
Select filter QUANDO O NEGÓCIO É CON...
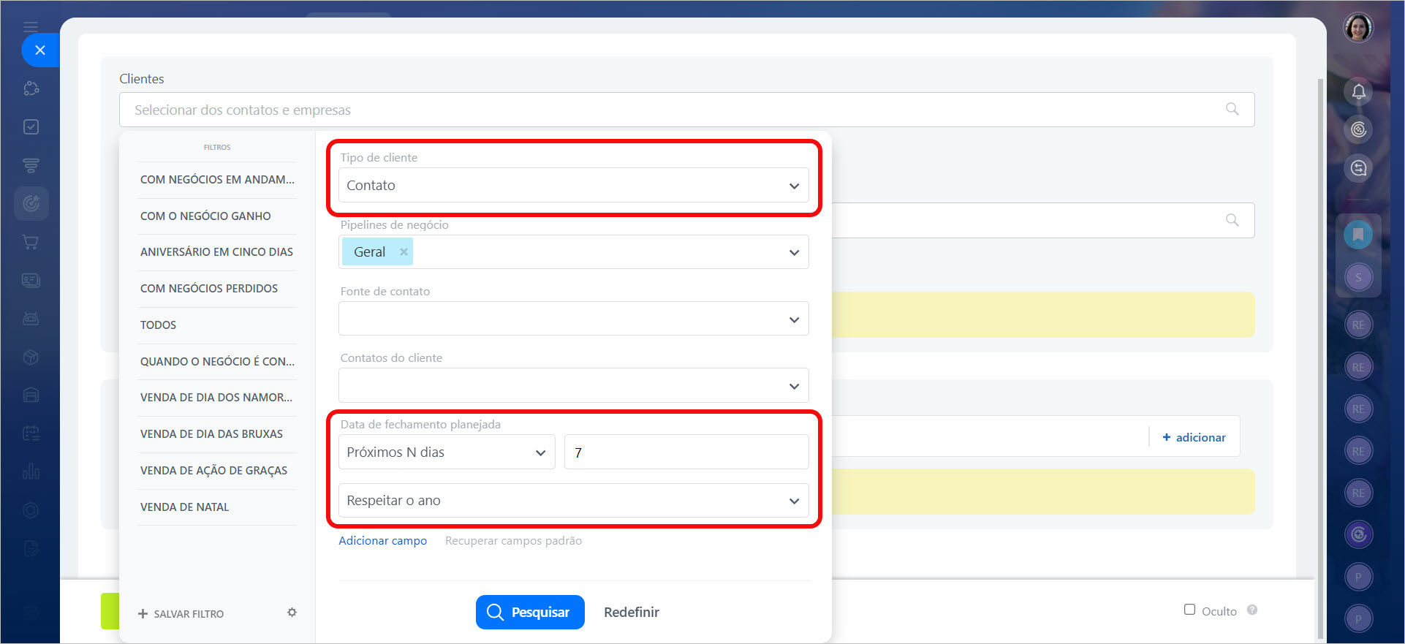pyautogui.click(x=217, y=362)
